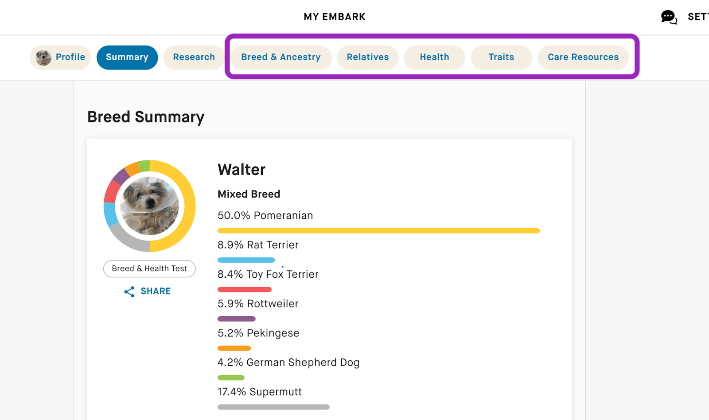Go to Breed & Ancestry tab
This screenshot has width=709, height=420.
(280, 58)
